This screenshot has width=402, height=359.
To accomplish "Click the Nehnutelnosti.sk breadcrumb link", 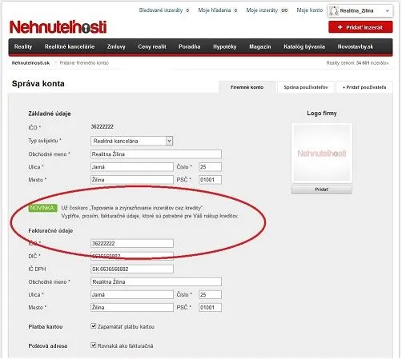I will (30, 63).
